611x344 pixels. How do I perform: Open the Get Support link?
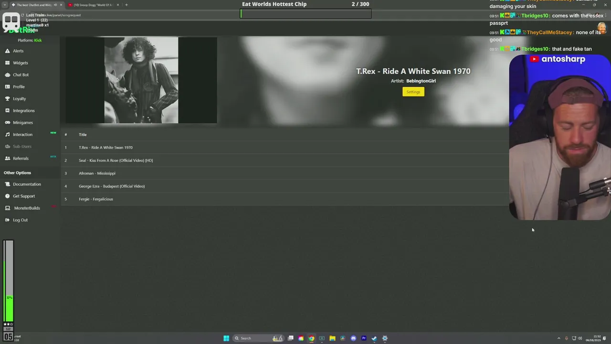click(x=24, y=196)
